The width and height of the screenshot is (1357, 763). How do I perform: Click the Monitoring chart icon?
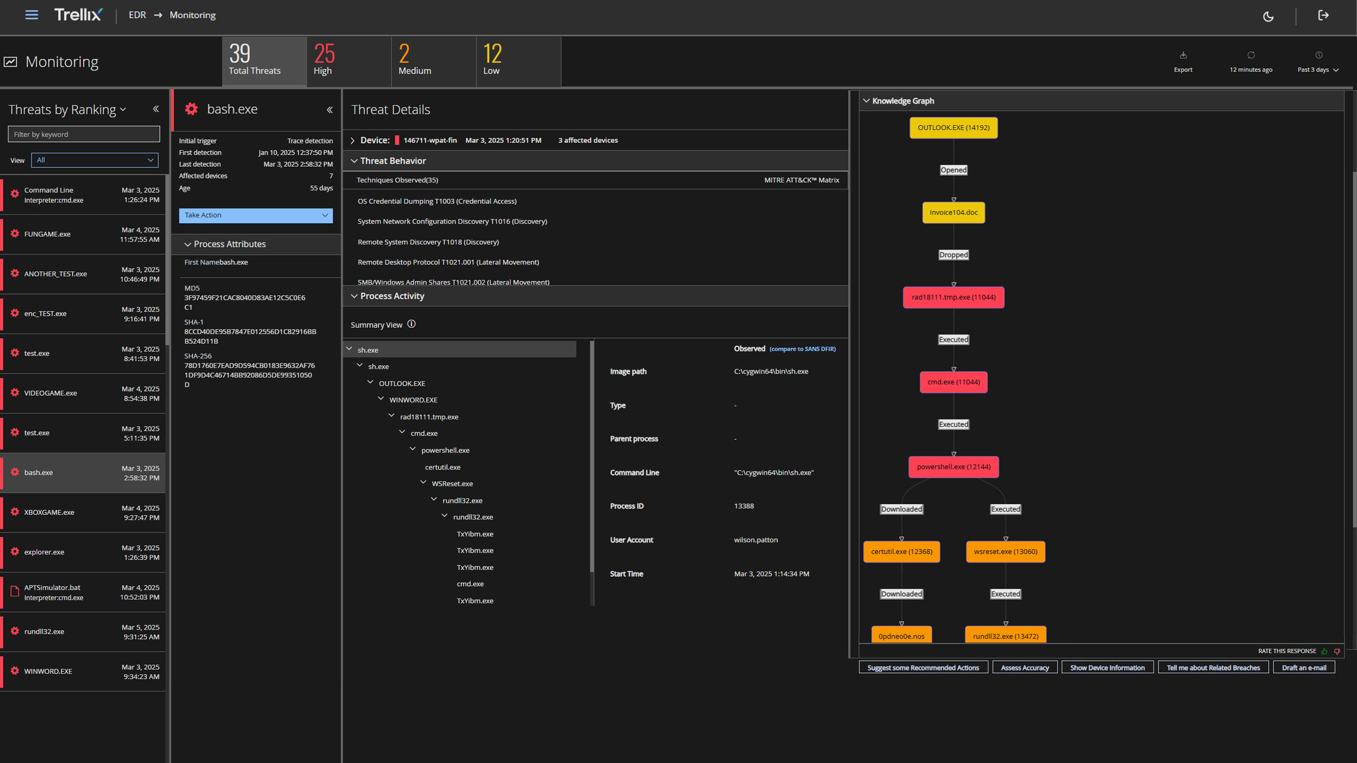[x=11, y=62]
